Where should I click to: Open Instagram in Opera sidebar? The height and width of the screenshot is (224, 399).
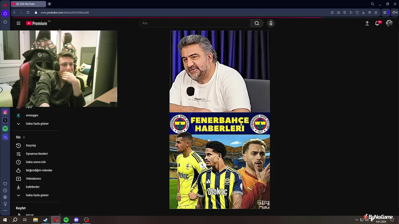coord(5,112)
